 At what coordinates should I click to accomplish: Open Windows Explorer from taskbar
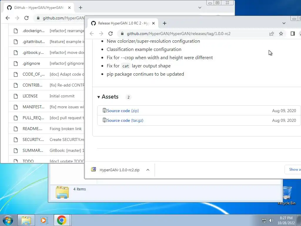point(26,220)
